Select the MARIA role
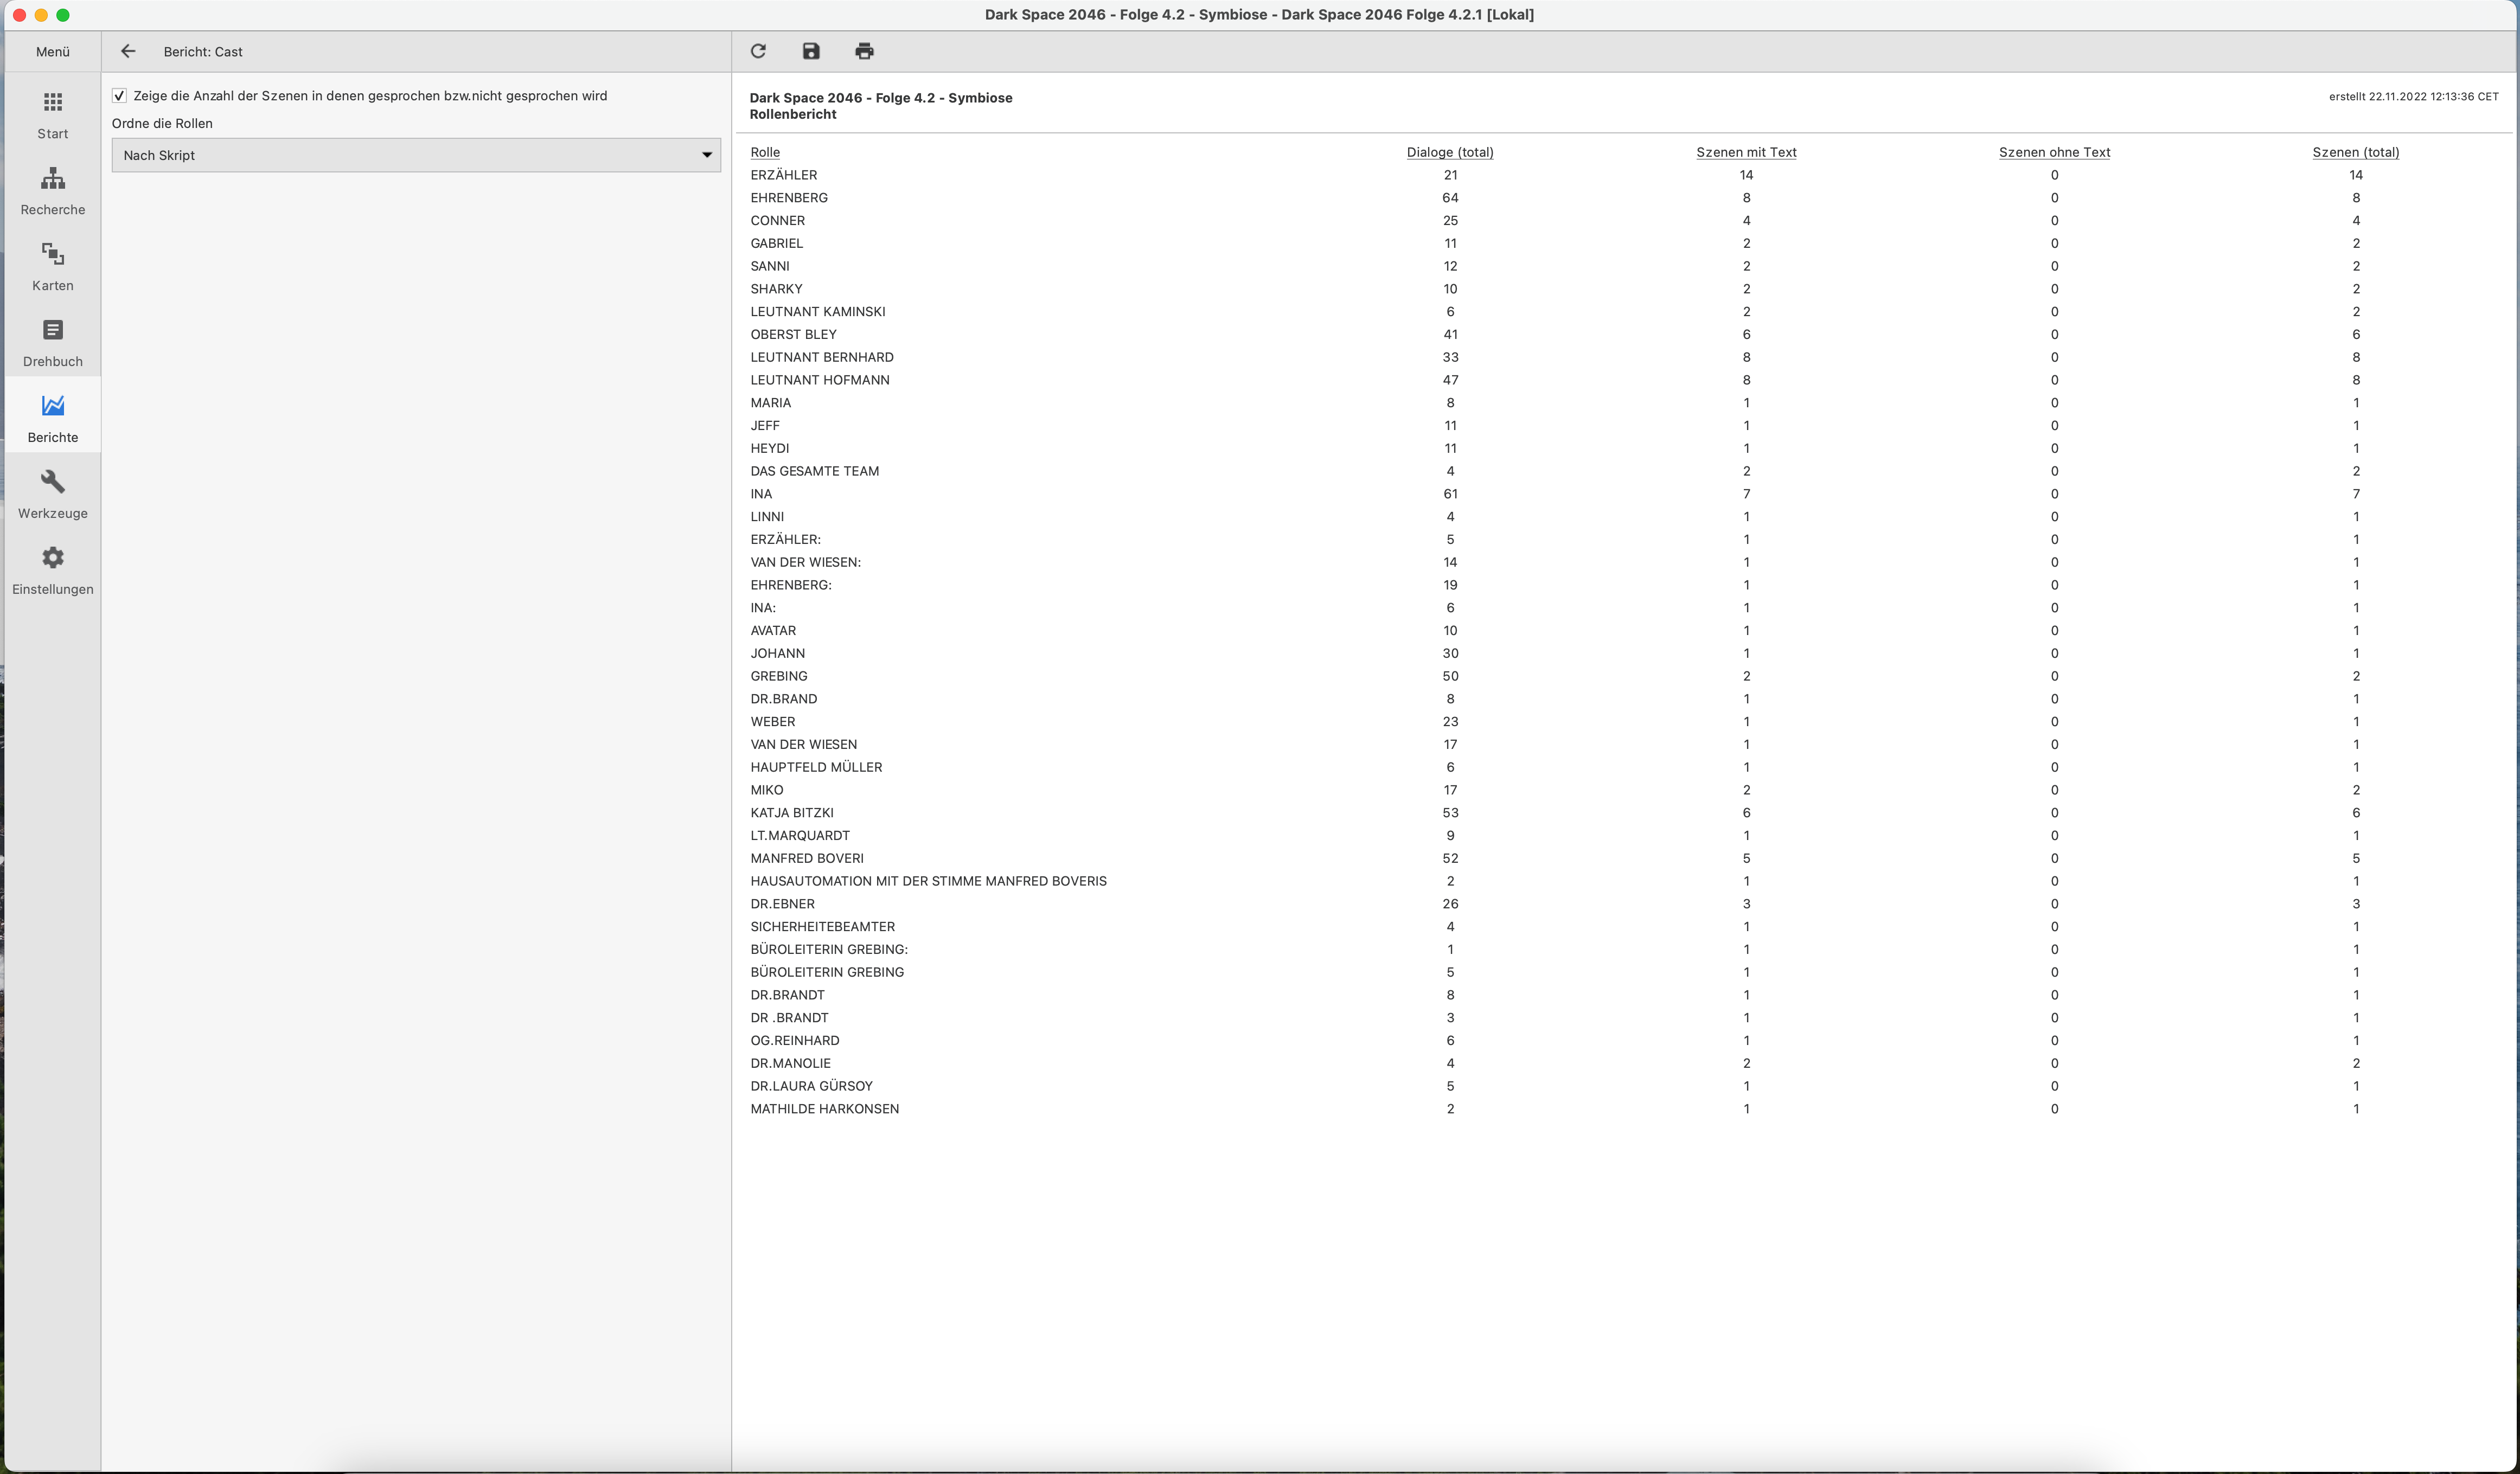 point(770,403)
